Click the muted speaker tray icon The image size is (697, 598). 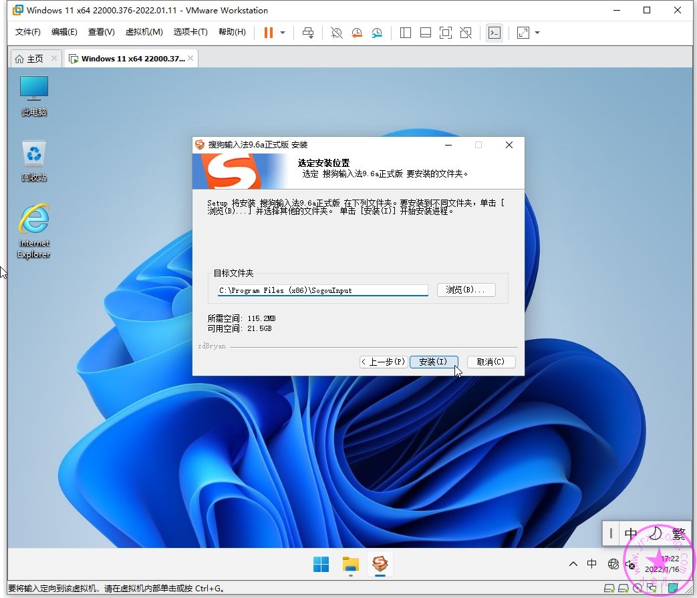pos(630,564)
